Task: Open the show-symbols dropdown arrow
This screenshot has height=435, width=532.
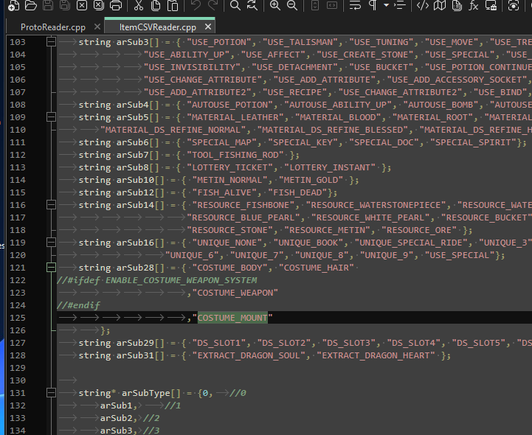Action: pos(386,5)
